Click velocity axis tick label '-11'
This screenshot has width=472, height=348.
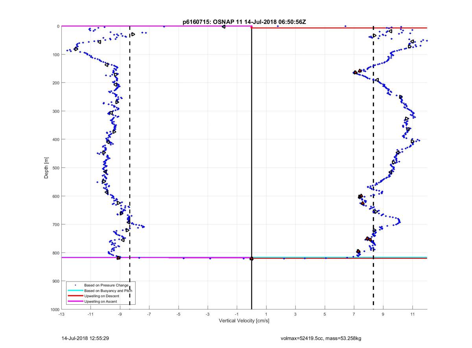click(x=90, y=314)
